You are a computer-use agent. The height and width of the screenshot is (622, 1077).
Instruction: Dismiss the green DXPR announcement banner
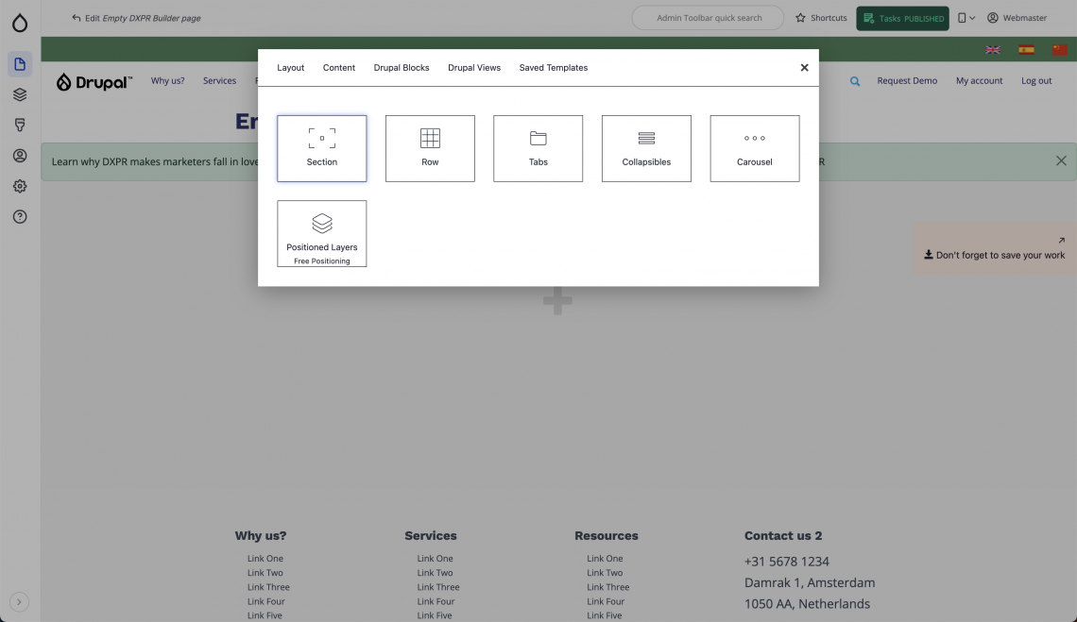click(x=1061, y=160)
